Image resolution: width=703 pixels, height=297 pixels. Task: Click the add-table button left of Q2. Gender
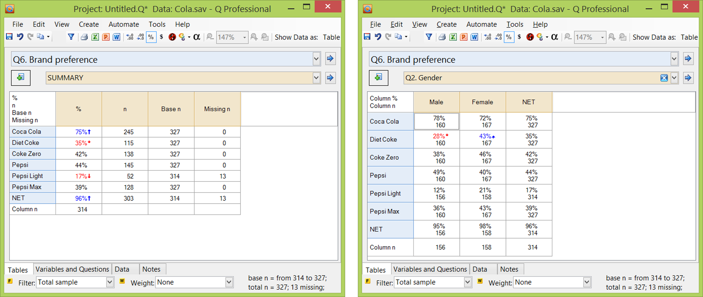coord(379,78)
